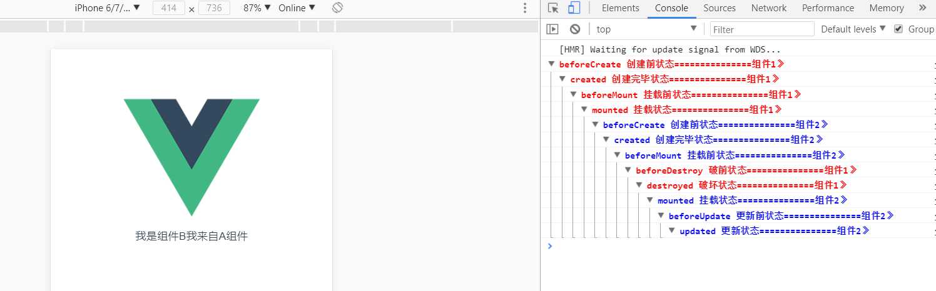Focus the console Filter input
This screenshot has height=291, width=936.
pos(762,29)
